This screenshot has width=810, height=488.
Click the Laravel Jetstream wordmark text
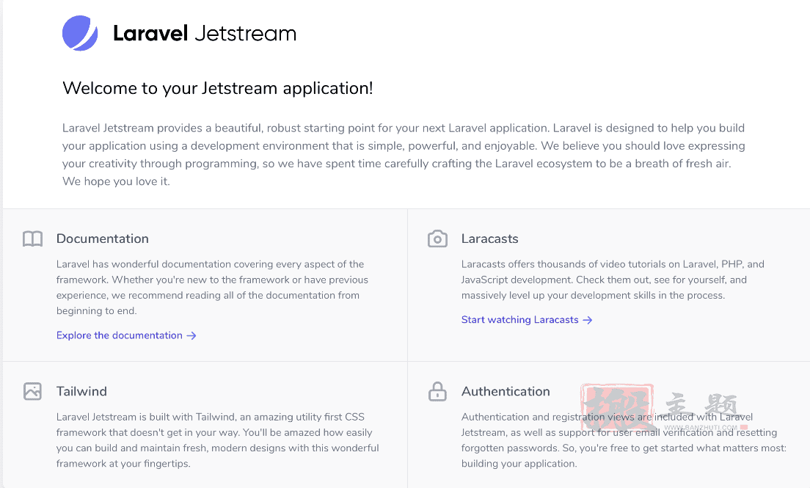pos(205,34)
